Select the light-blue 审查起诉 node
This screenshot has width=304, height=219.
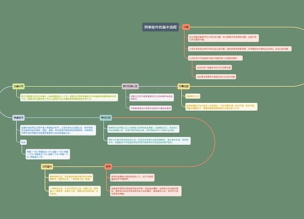18,117
